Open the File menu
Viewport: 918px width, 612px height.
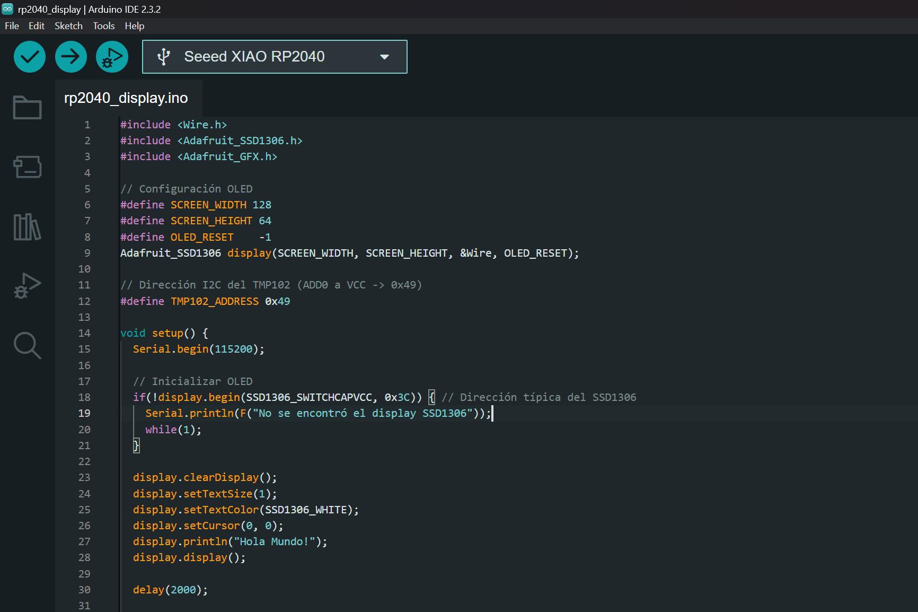[12, 26]
